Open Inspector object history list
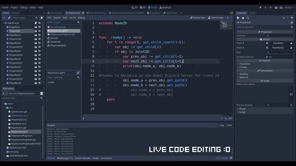Screen dimensions: 296x166 [292, 18]
